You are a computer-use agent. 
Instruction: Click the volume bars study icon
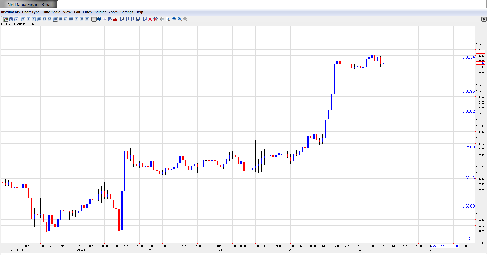tap(115, 19)
